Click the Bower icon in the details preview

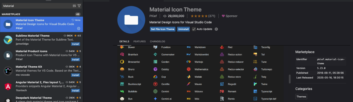122,47
